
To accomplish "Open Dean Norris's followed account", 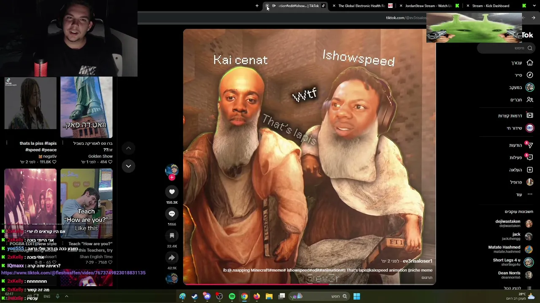I will coord(516,275).
